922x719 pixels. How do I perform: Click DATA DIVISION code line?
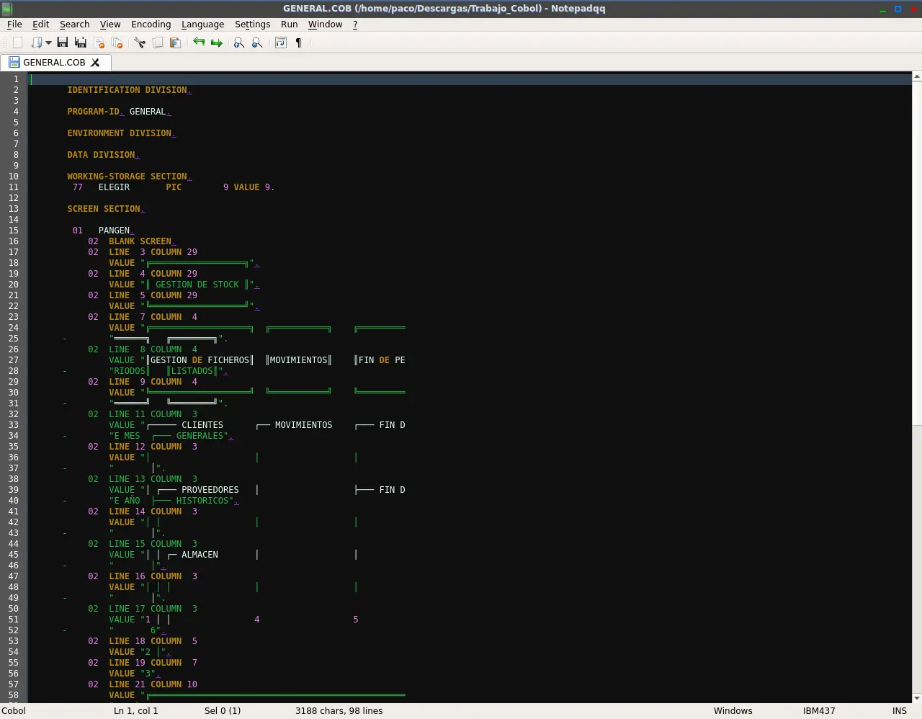pos(104,155)
